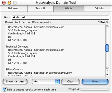Click the red close window button

click(4, 3)
